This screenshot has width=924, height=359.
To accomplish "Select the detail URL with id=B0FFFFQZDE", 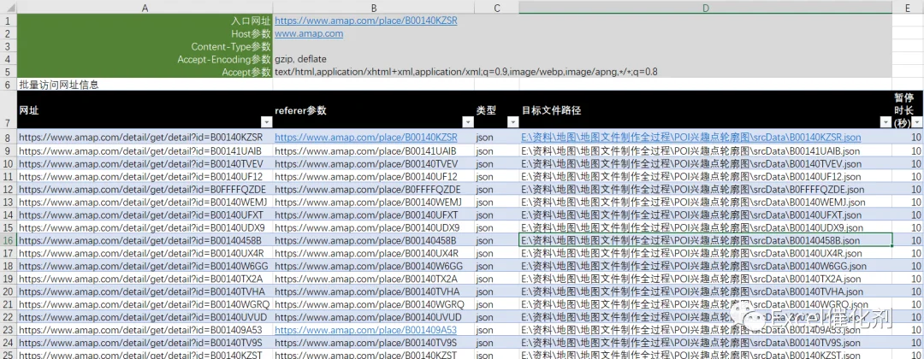I will pyautogui.click(x=145, y=189).
